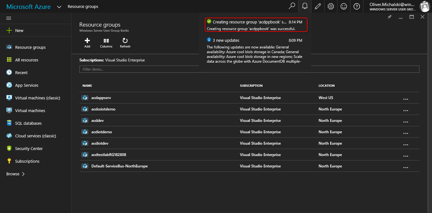The image size is (432, 213).
Task: Open the more options for acdiotdemo
Action: coord(406,133)
